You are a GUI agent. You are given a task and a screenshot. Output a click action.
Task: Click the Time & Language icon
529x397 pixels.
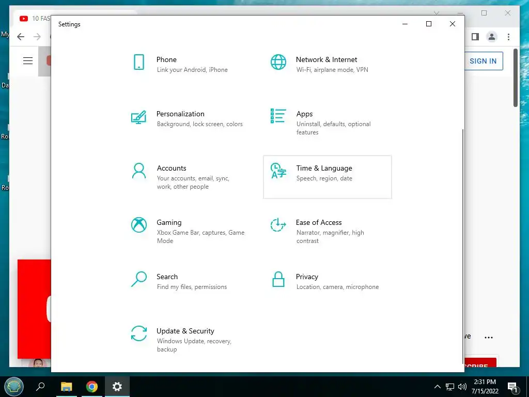coord(278,171)
